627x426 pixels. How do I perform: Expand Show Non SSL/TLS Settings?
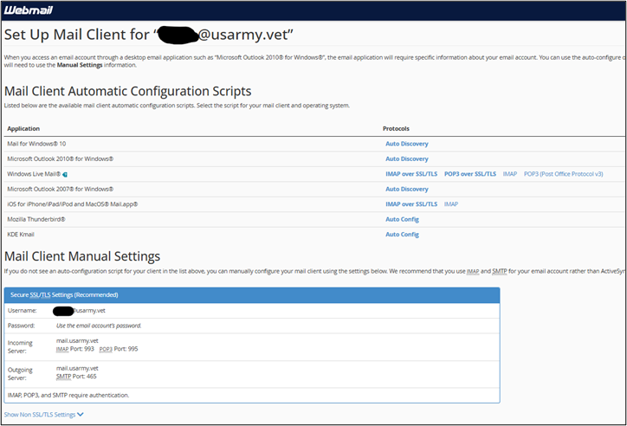[x=40, y=415]
